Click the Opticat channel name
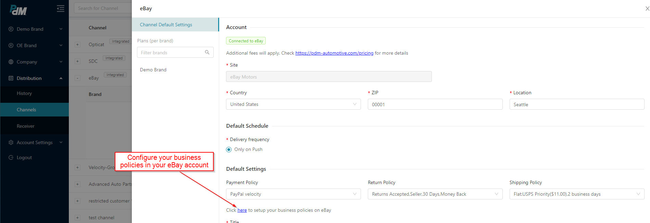650x223 pixels. click(96, 44)
